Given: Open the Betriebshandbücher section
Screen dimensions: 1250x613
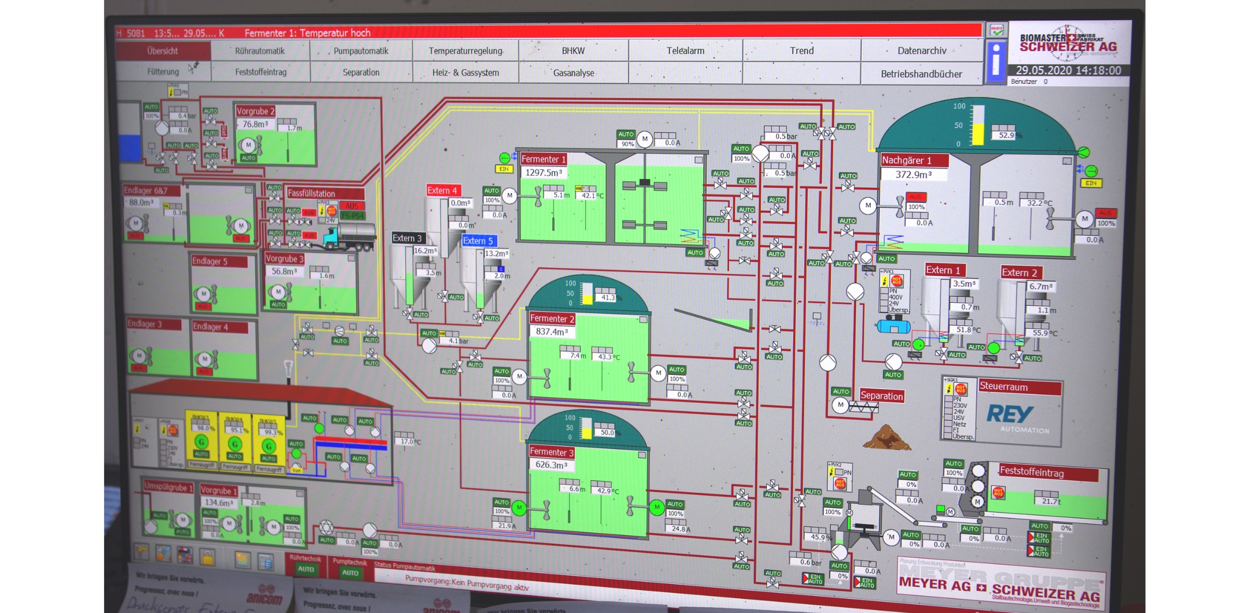Looking at the screenshot, I should (921, 74).
